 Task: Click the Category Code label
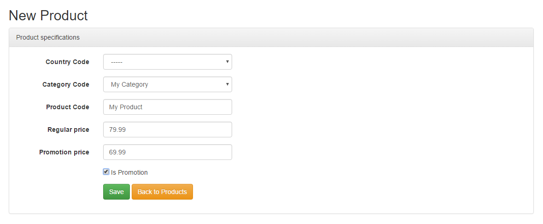pos(66,84)
